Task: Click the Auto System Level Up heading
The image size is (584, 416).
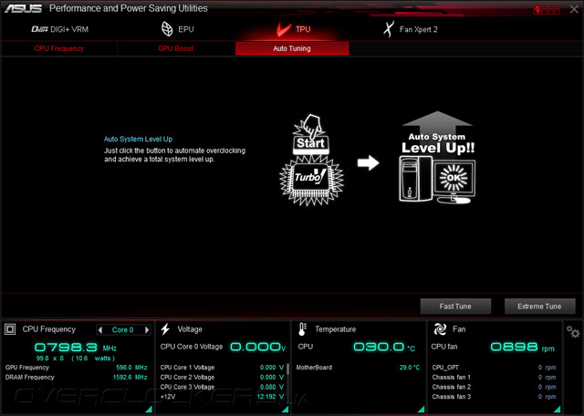Action: [x=138, y=139]
